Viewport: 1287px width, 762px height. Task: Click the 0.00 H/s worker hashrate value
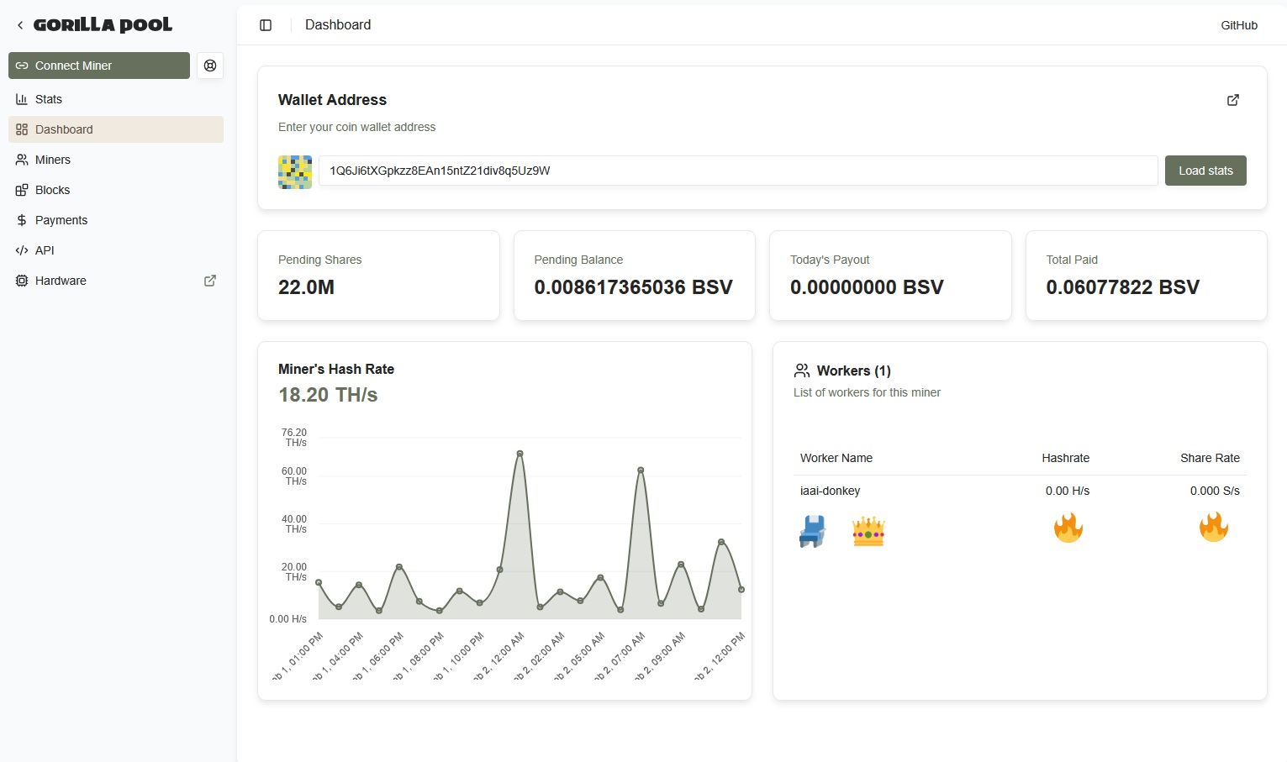[x=1068, y=491]
